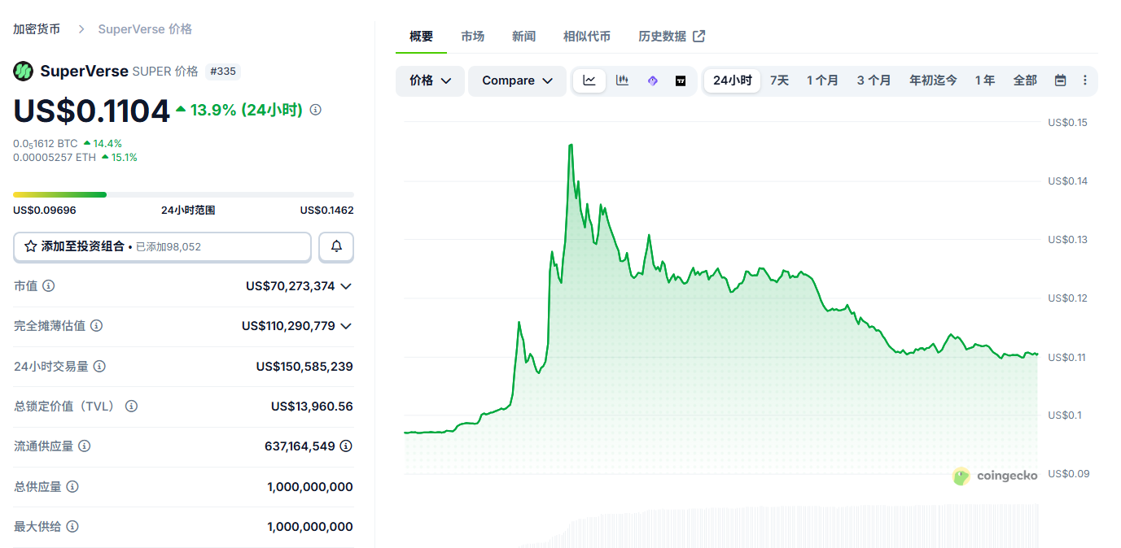The image size is (1121, 548).
Task: Click the 24-hour range progress bar
Action: (183, 194)
